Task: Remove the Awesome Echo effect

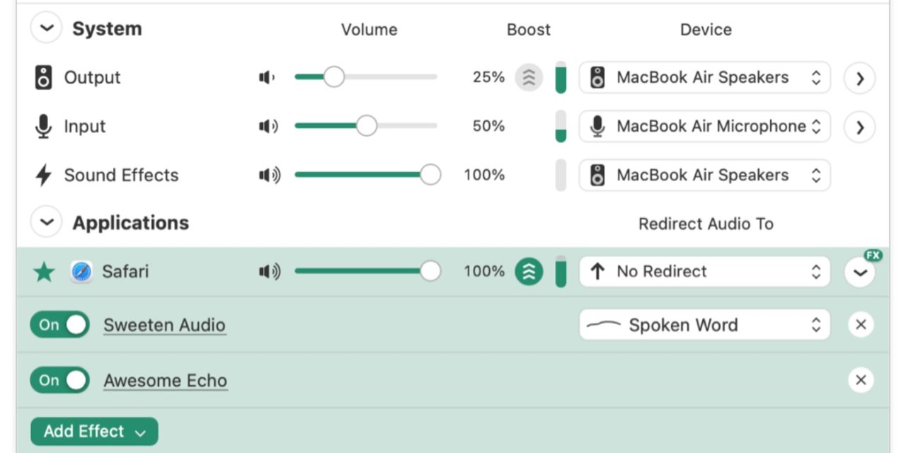Action: pos(860,380)
